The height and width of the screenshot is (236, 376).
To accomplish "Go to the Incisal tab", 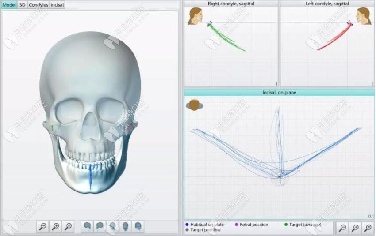I will 57,5.
